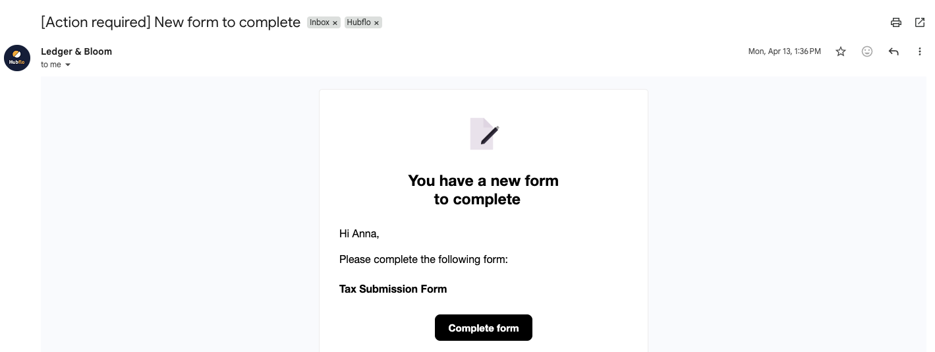Viewport: 935px width, 352px height.
Task: Select the Tax Submission Form text
Action: pos(393,289)
